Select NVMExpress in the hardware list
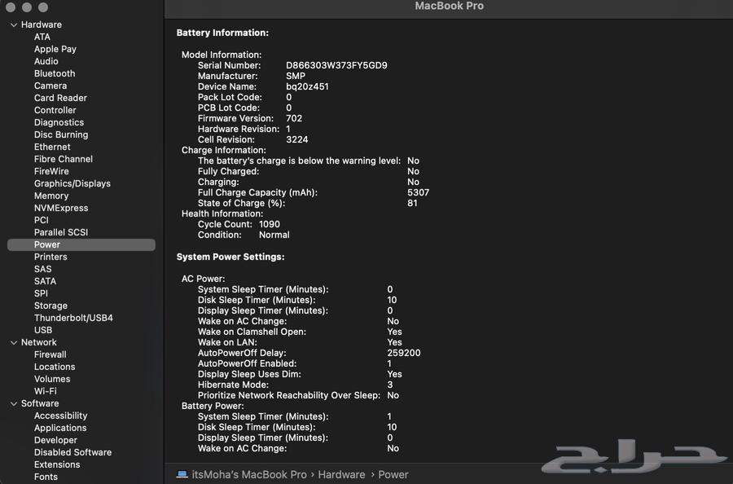 pyautogui.click(x=60, y=208)
